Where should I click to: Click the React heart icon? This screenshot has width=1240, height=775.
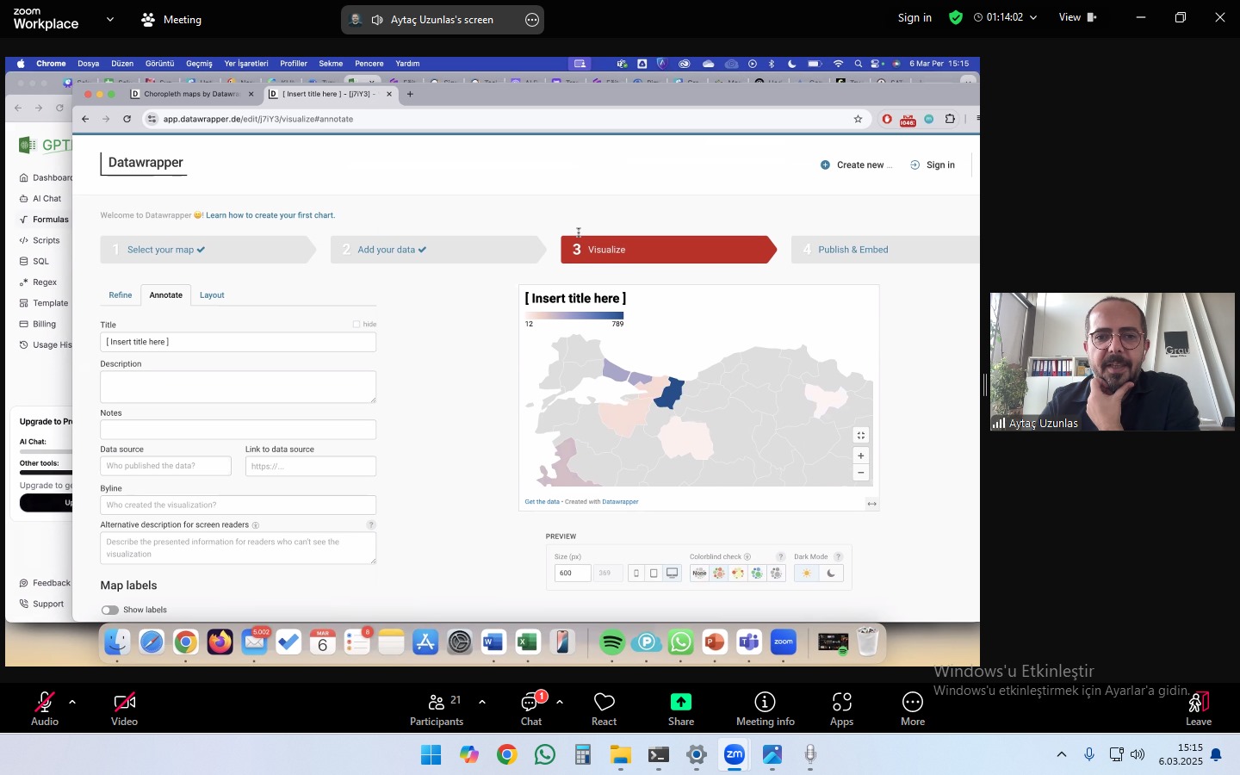(x=604, y=710)
